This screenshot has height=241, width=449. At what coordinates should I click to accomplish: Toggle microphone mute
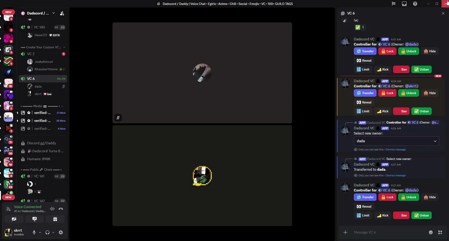34,232
